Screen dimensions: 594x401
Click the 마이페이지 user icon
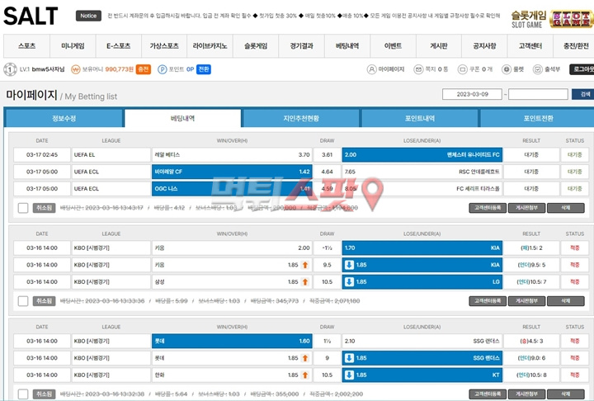click(371, 69)
